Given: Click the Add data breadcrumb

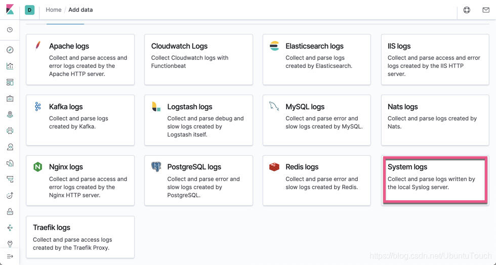Looking at the screenshot, I should pos(80,10).
